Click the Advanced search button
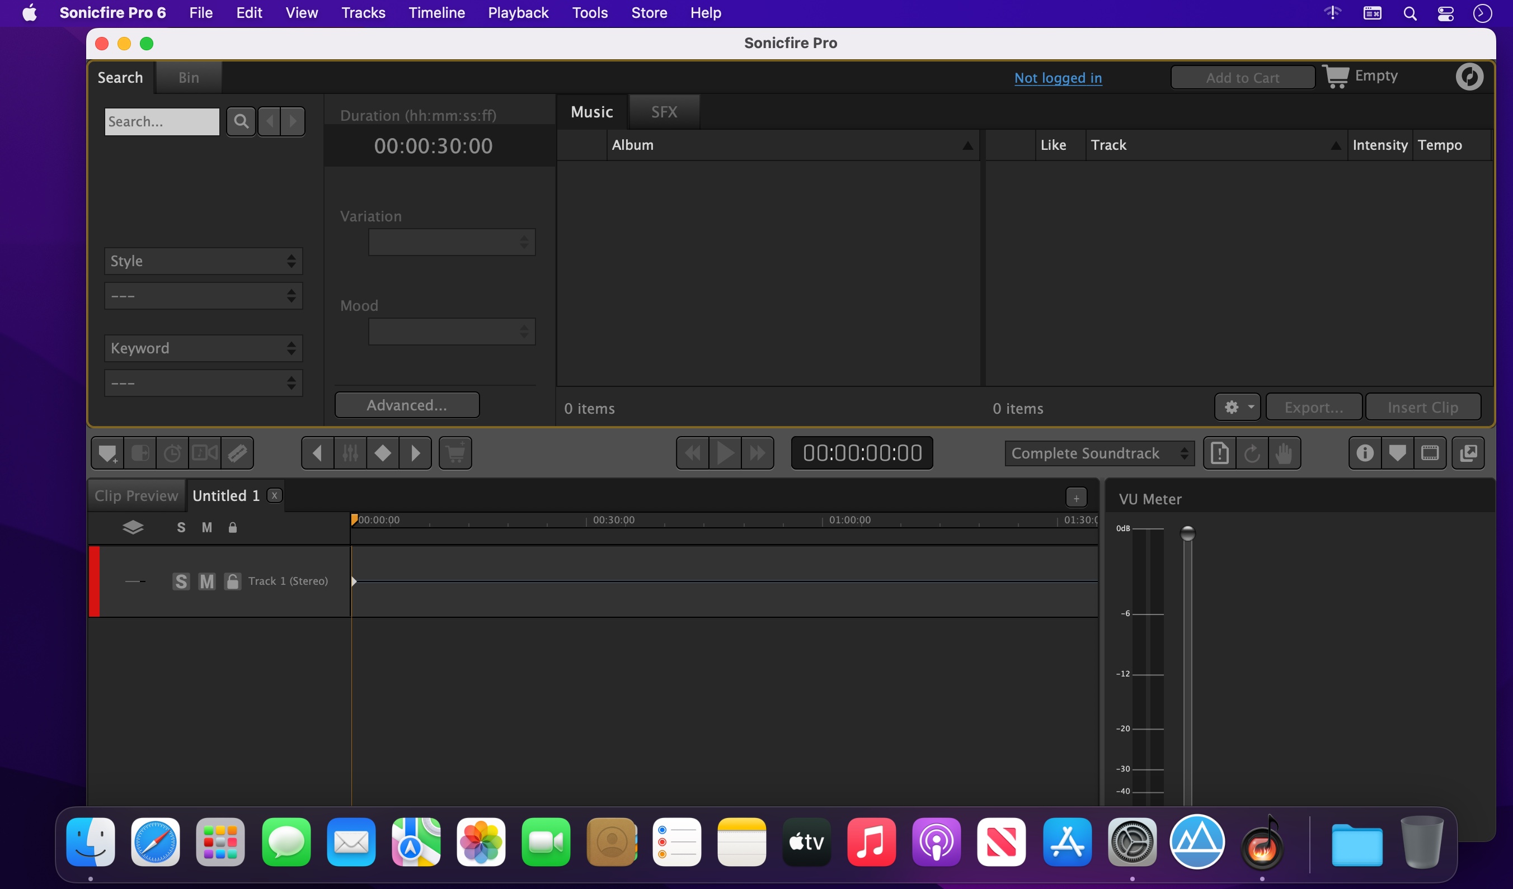This screenshot has width=1513, height=889. click(407, 404)
